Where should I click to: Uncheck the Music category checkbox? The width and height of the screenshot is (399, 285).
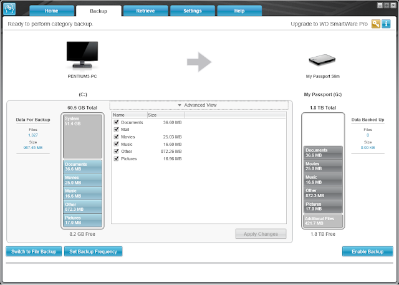coord(117,144)
